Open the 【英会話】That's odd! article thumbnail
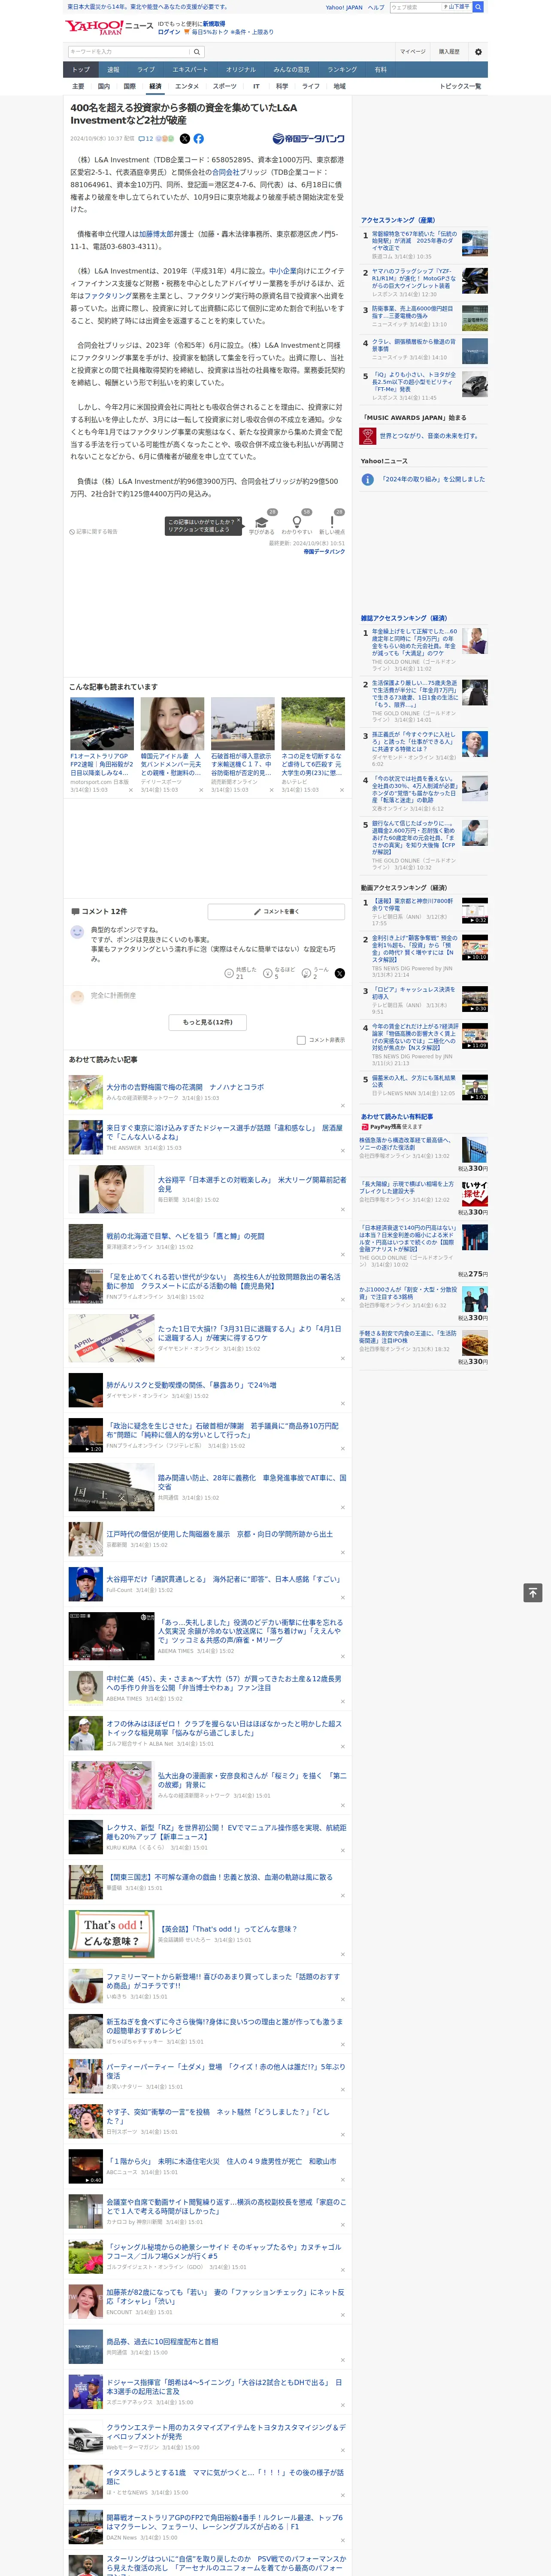The height and width of the screenshot is (2576, 551). click(x=112, y=1934)
